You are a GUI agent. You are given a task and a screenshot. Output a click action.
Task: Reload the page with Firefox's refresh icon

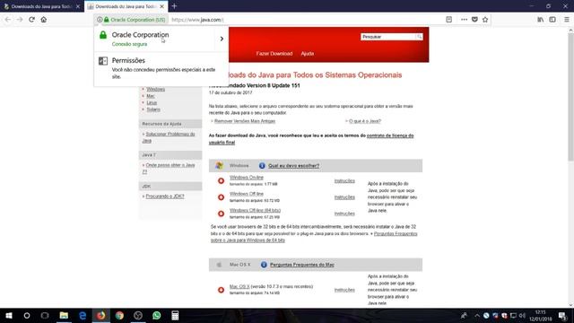(32, 20)
